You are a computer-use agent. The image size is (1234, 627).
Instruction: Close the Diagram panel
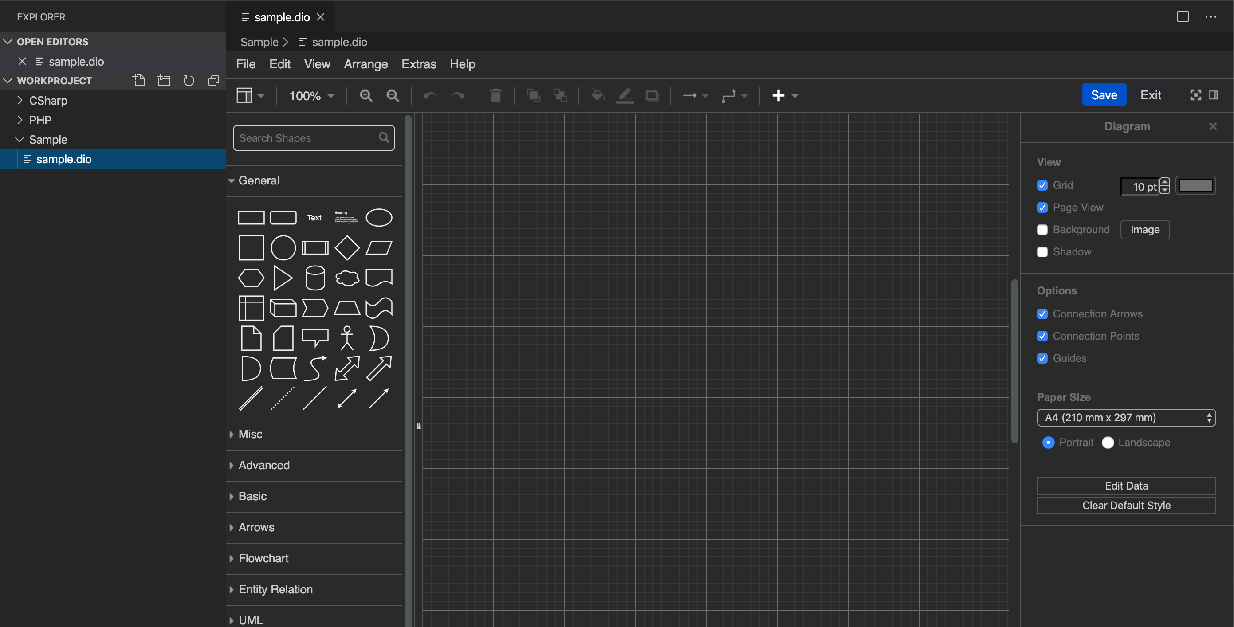(x=1212, y=126)
